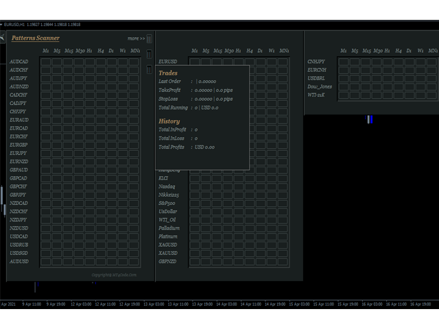Click the CADJPY D1 scanner cell
This screenshot has width=439, height=329.
click(x=112, y=103)
